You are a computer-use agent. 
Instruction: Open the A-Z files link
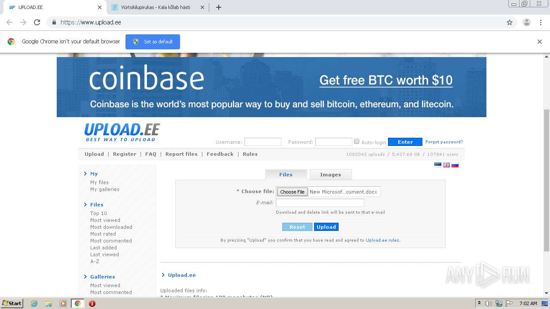point(95,261)
